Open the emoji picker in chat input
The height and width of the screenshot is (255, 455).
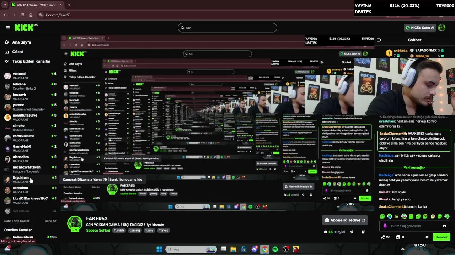(444, 226)
